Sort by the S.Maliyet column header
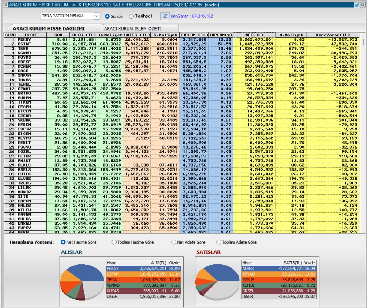The width and height of the screenshot is (367, 308). tap(165, 35)
